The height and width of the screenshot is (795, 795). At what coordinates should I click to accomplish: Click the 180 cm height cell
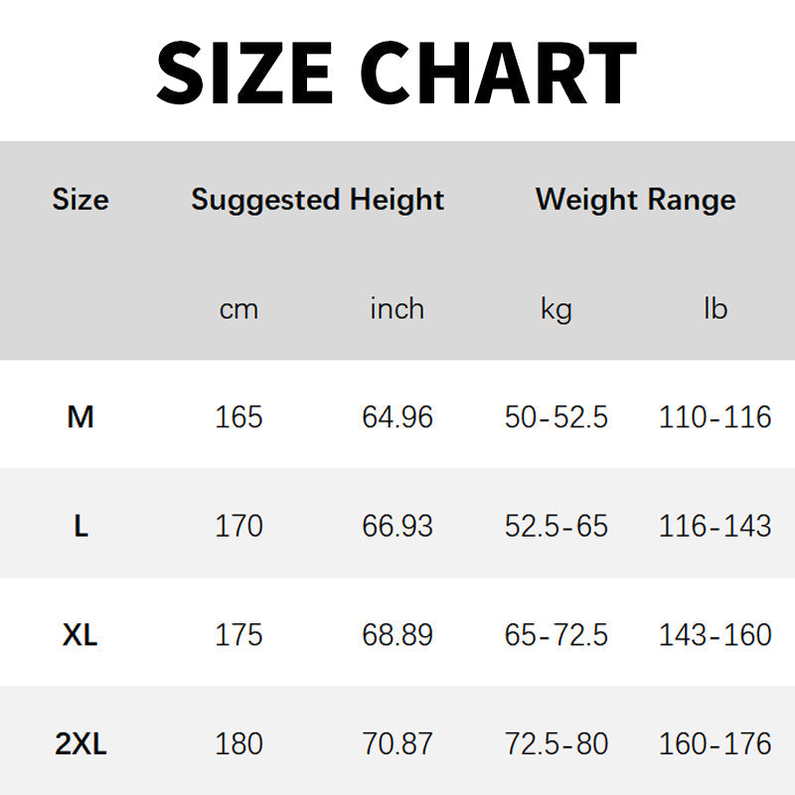pyautogui.click(x=238, y=744)
